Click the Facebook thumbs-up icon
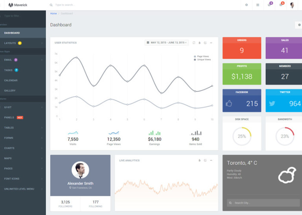Screen dimensions: 302x215 click(x=229, y=104)
